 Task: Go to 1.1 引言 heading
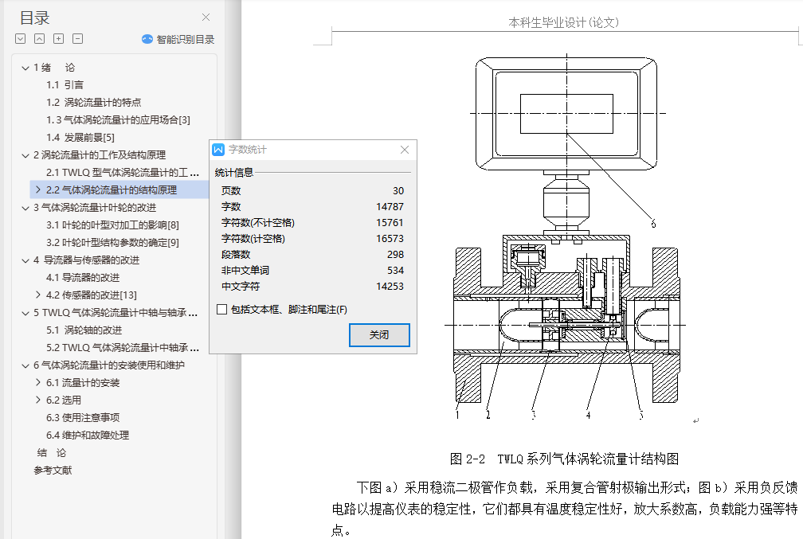(65, 85)
